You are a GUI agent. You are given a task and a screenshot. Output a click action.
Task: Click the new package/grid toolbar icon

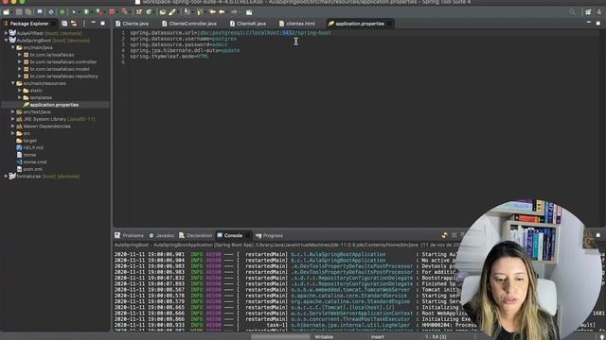click(x=138, y=12)
